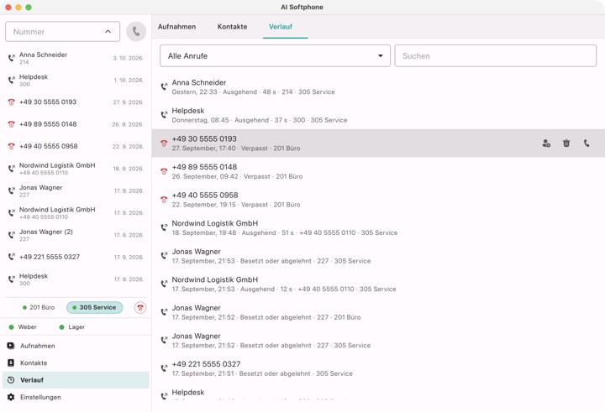
Task: Open Verlauf in the sidebar
Action: tap(76, 380)
